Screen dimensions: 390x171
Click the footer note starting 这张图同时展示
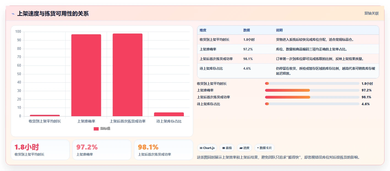[x=279, y=158]
